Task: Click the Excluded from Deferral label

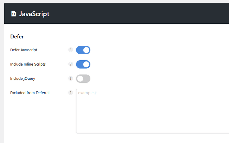Action: pos(30,93)
